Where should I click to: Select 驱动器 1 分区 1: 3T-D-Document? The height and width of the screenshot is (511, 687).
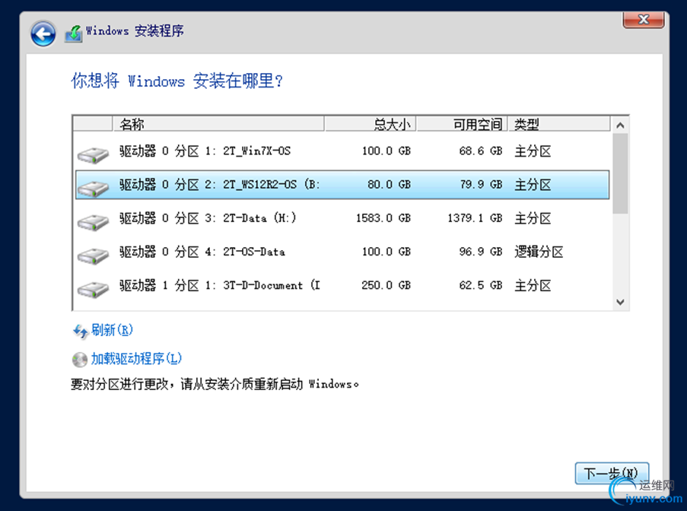point(342,285)
